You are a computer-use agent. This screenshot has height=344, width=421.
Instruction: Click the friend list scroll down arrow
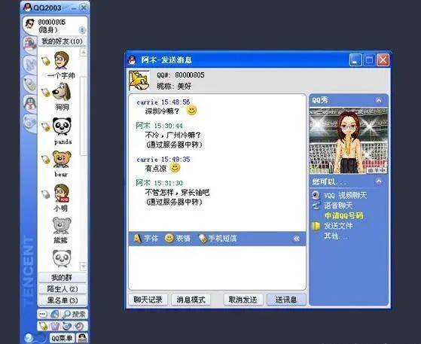[x=84, y=266]
